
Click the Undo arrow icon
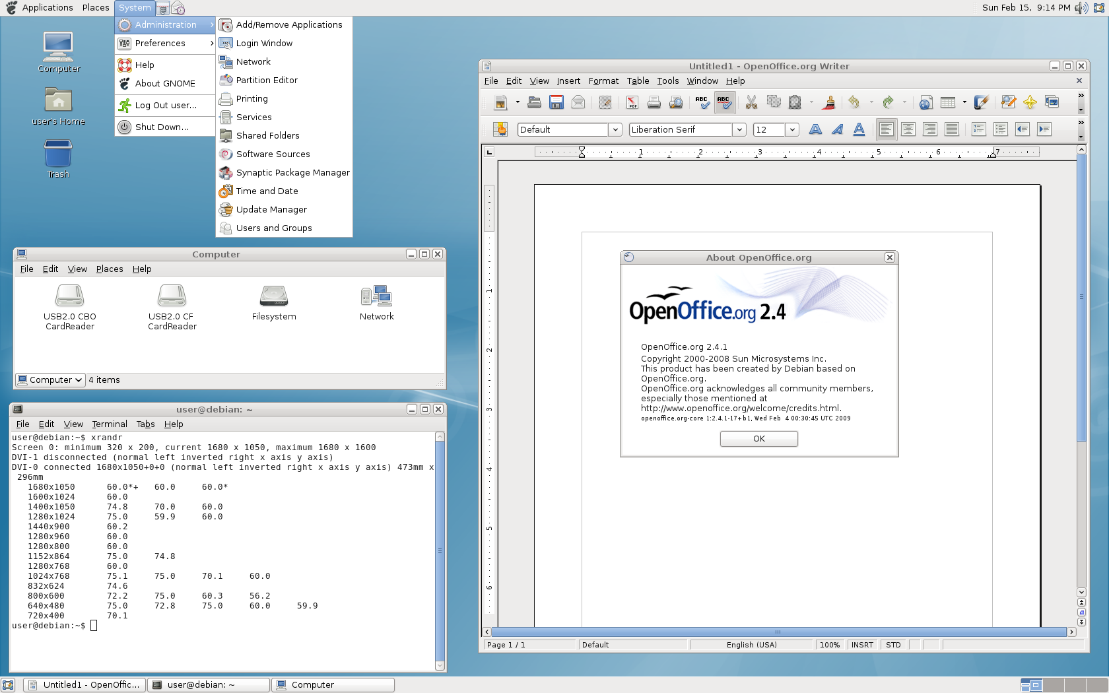[854, 102]
